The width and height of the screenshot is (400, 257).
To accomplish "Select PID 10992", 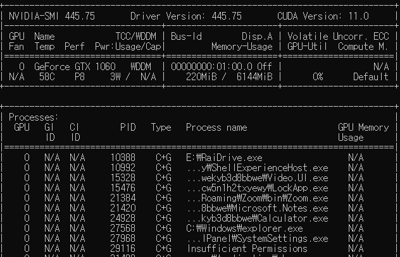I will point(123,168).
